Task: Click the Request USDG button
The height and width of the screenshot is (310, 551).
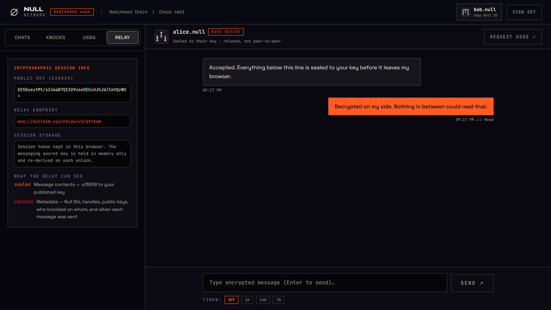Action: coord(512,37)
